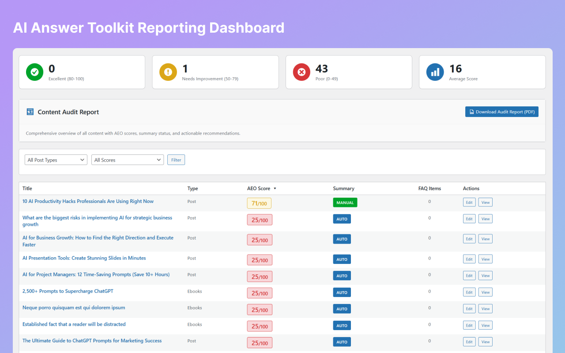
Task: Click the Type column header
Action: tap(192, 188)
